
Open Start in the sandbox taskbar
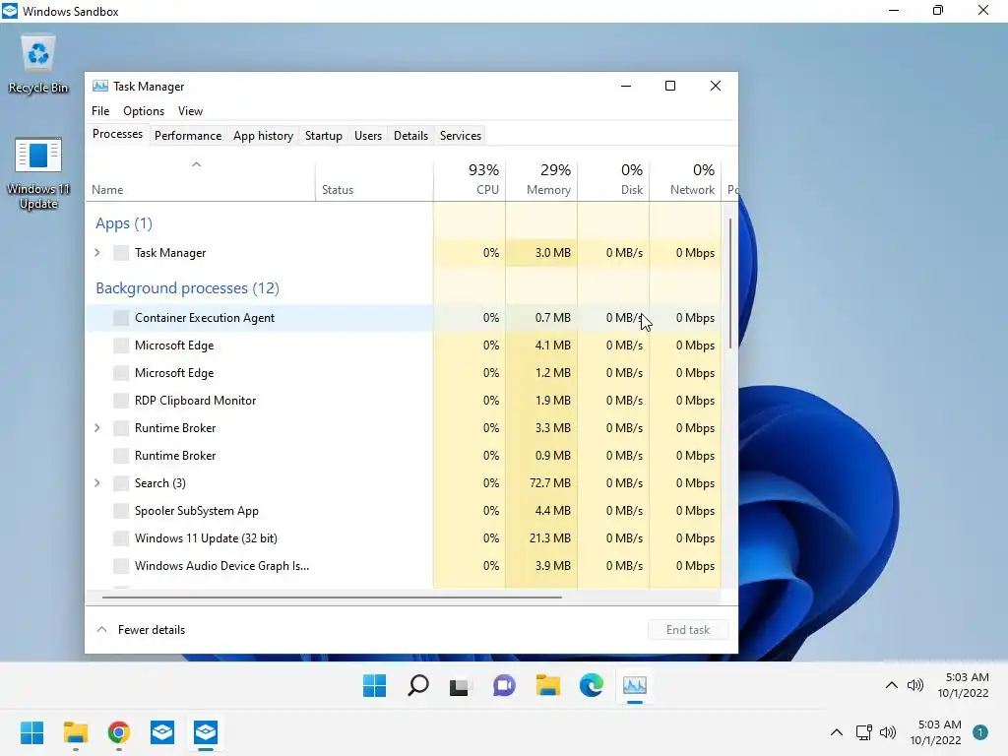coord(374,686)
